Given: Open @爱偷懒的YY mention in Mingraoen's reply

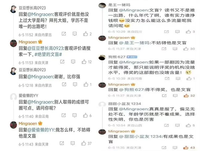Looking at the screenshot, I should (41, 130).
